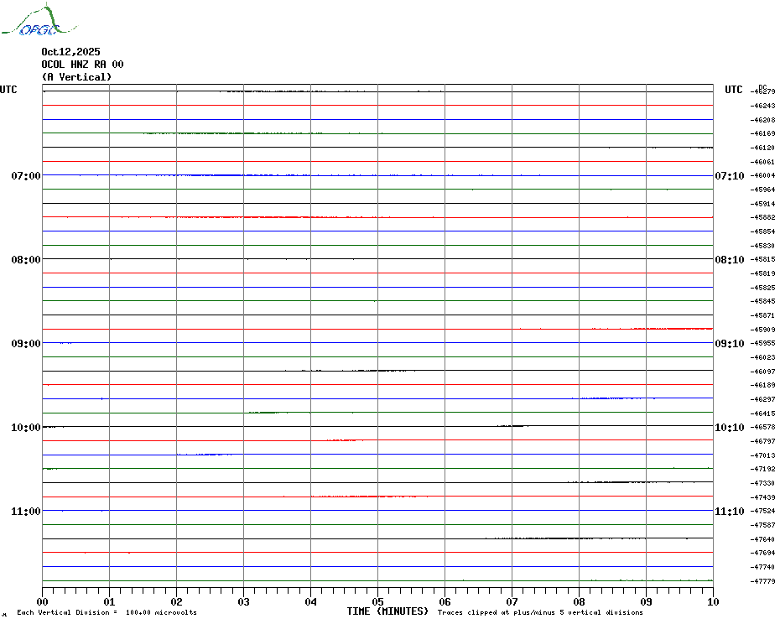Click the 00 minute tick label

(x=43, y=601)
